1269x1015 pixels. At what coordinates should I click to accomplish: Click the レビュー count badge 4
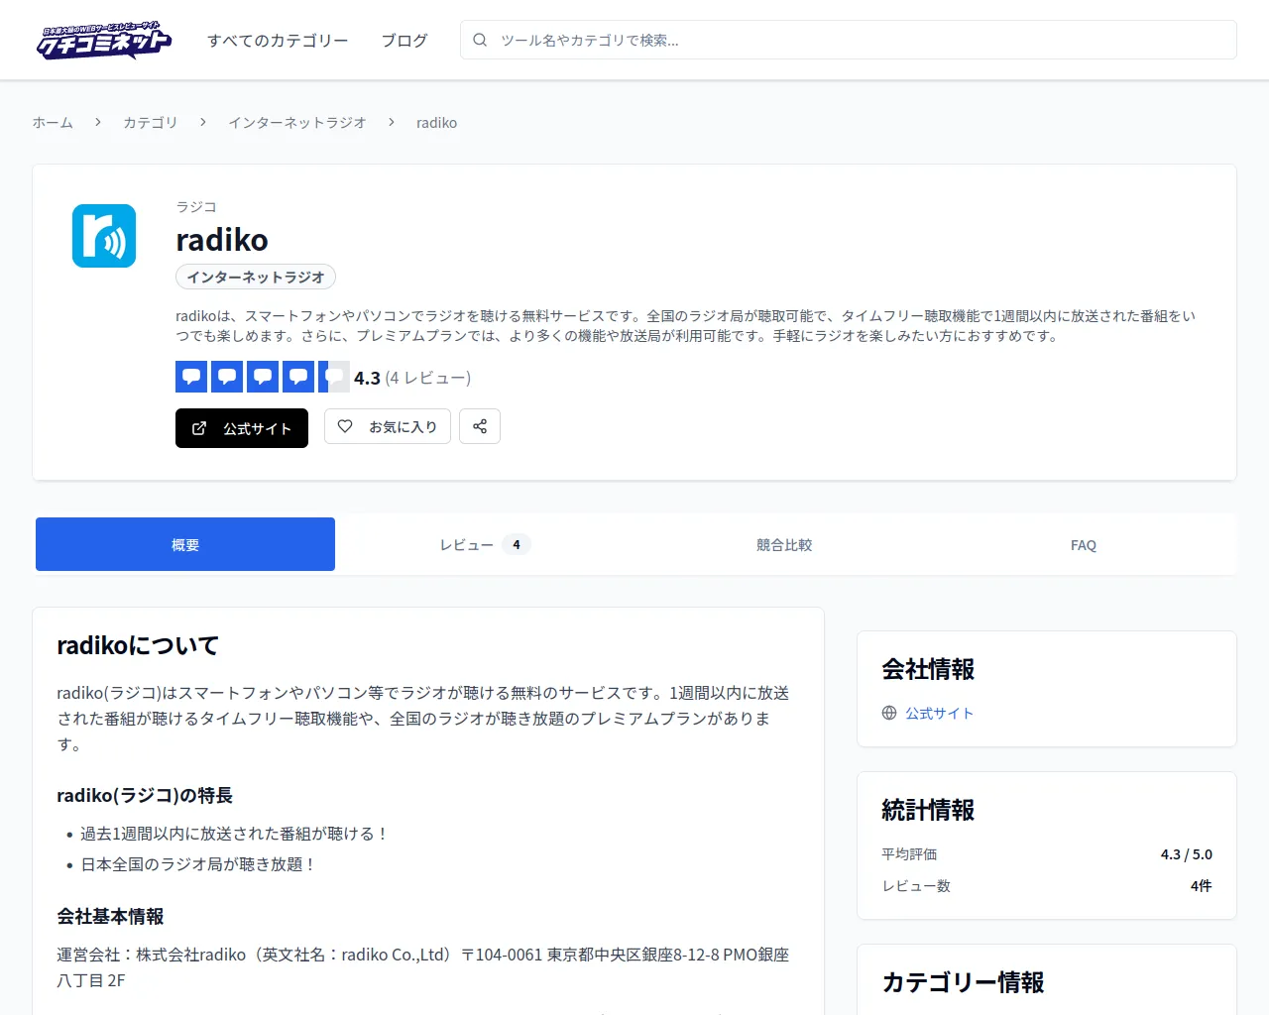tap(517, 544)
